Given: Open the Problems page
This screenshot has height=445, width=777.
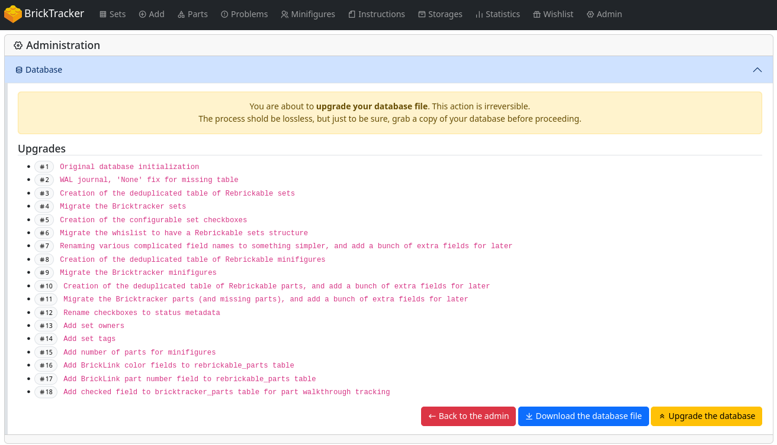Looking at the screenshot, I should click(x=244, y=14).
